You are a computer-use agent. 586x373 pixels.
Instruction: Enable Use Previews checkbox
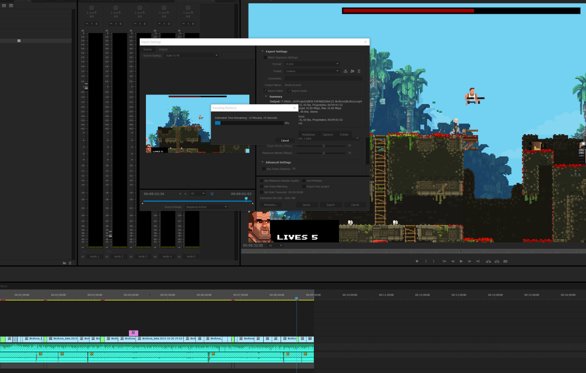coord(304,181)
